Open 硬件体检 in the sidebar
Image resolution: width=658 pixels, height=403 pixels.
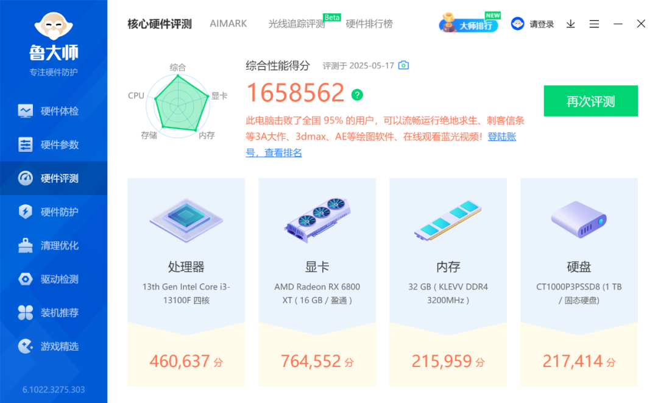54,111
